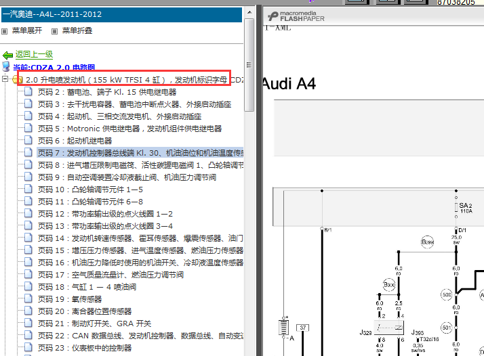Click the 菜单展开 expand menu link
The image size is (484, 356).
(27, 30)
